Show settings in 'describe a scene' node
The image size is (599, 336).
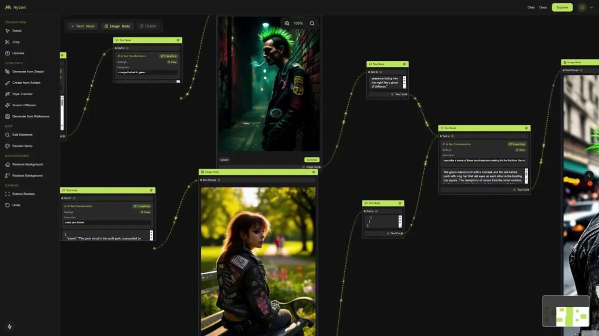[521, 150]
